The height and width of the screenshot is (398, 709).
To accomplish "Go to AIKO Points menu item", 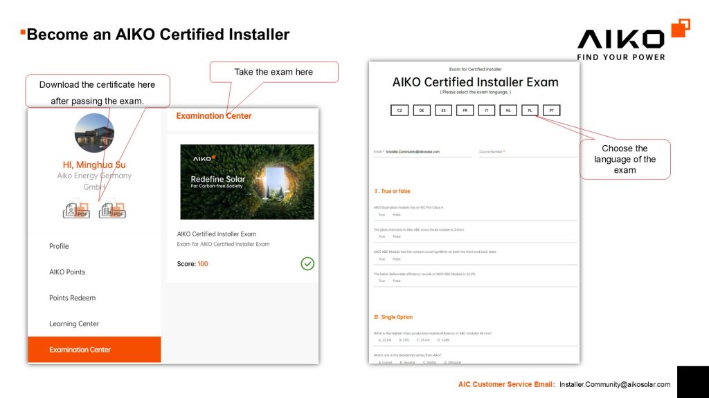I will [x=67, y=272].
